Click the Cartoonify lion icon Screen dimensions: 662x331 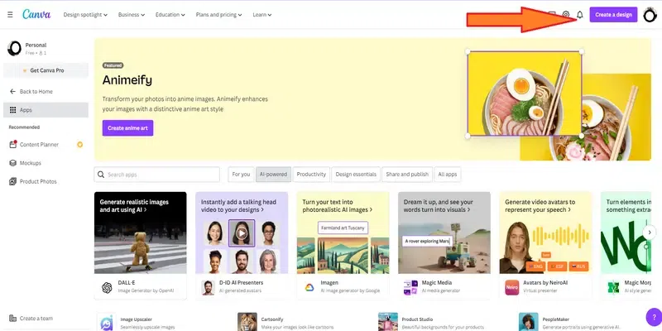pyautogui.click(x=247, y=322)
